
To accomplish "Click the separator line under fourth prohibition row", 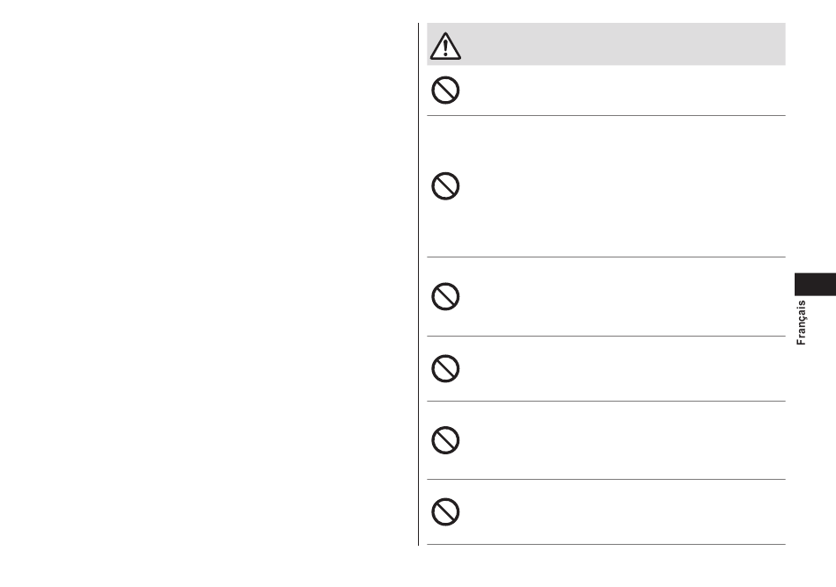I will click(x=606, y=402).
